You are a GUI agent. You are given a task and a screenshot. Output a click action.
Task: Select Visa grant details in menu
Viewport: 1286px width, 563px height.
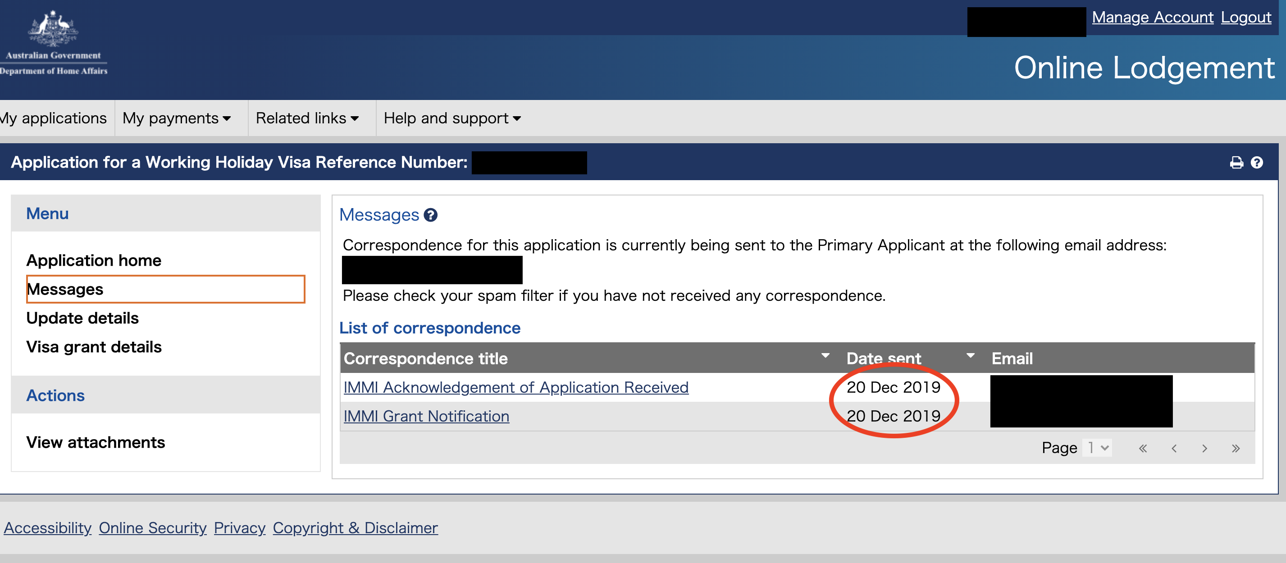94,347
